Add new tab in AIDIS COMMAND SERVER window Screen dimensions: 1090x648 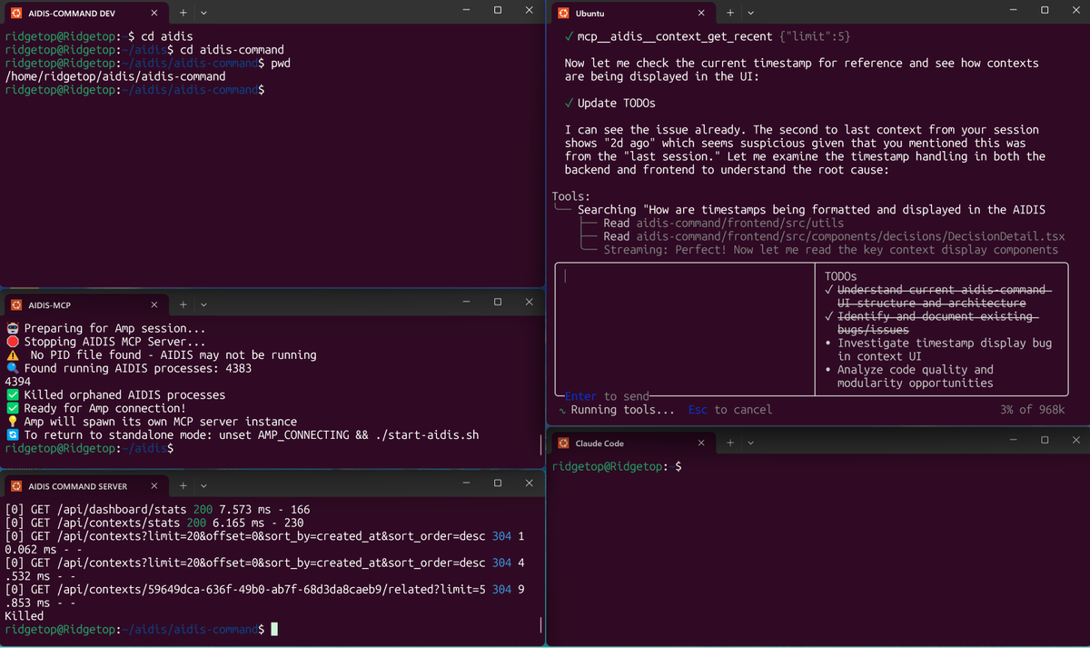click(183, 486)
